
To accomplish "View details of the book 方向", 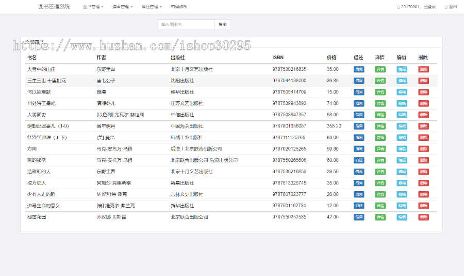I will click(x=380, y=149).
